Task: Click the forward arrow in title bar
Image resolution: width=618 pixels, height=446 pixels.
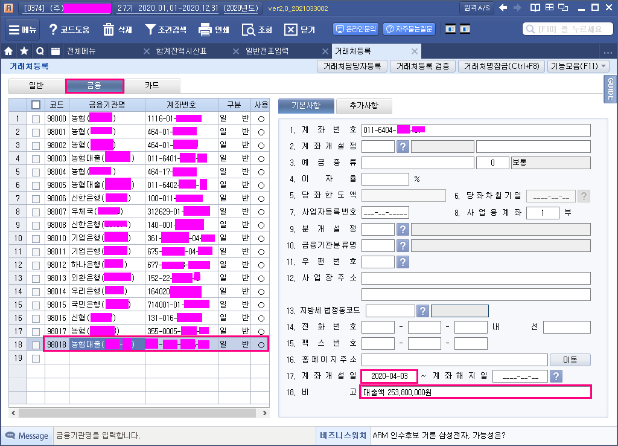Action: 517,7
